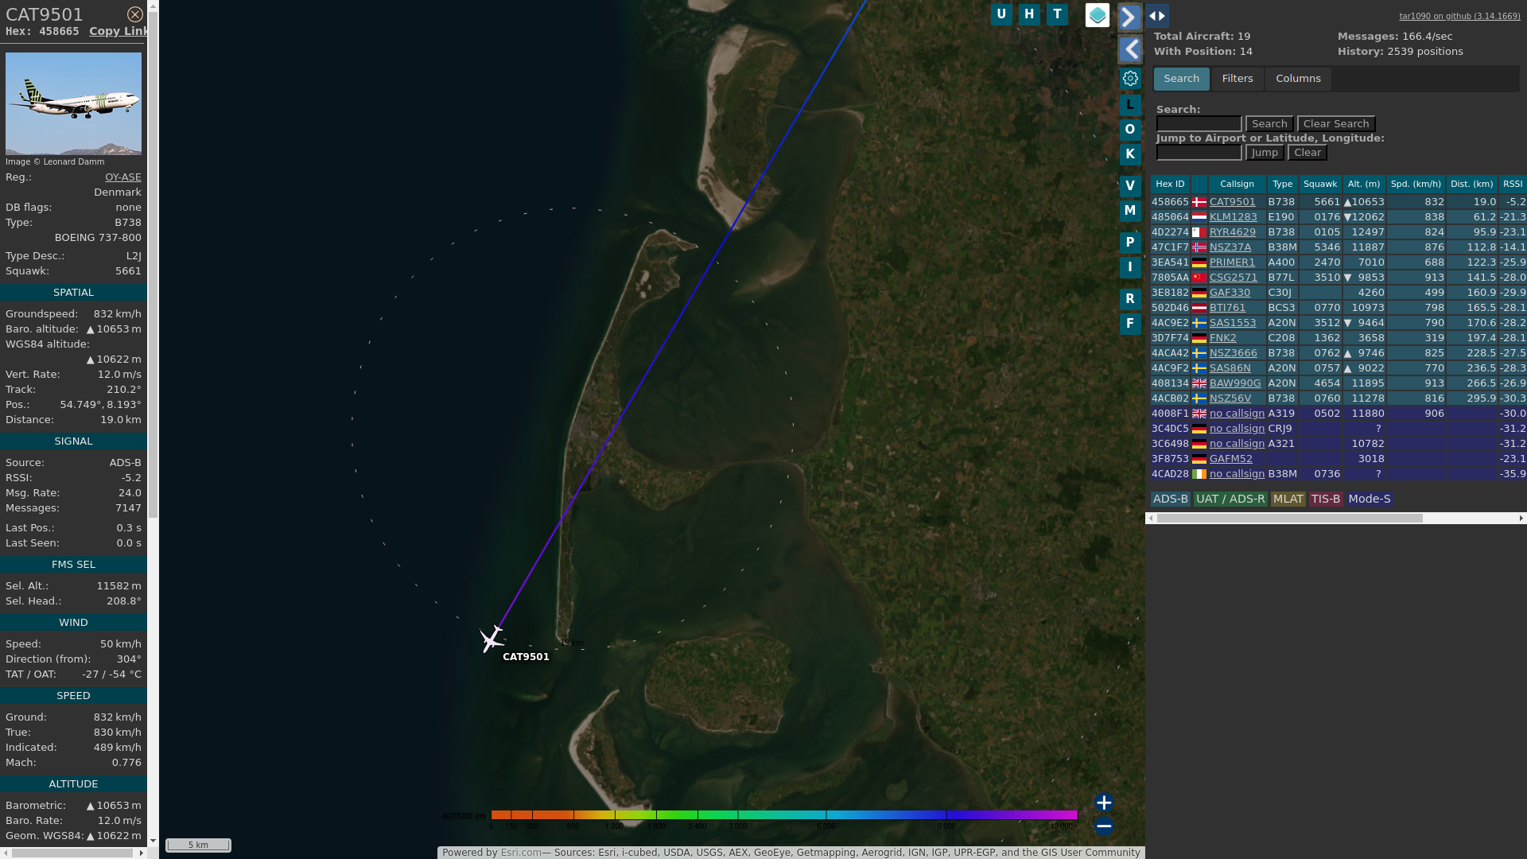
Task: Toggle the P map option button
Action: 1130,243
